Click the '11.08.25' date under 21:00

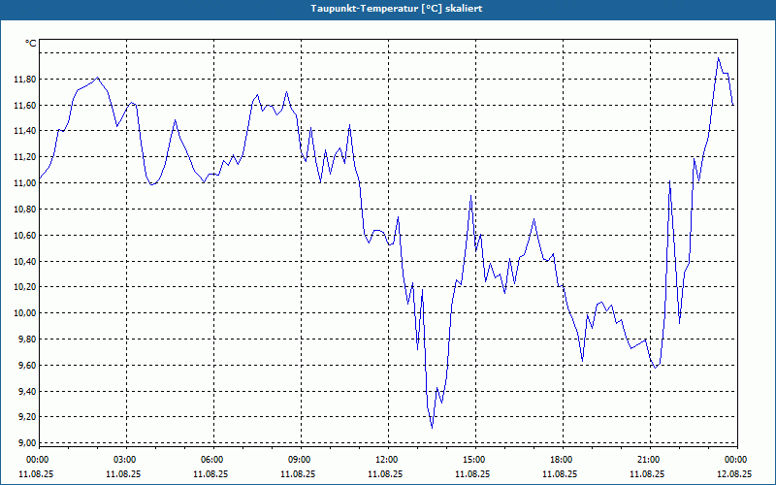648,473
